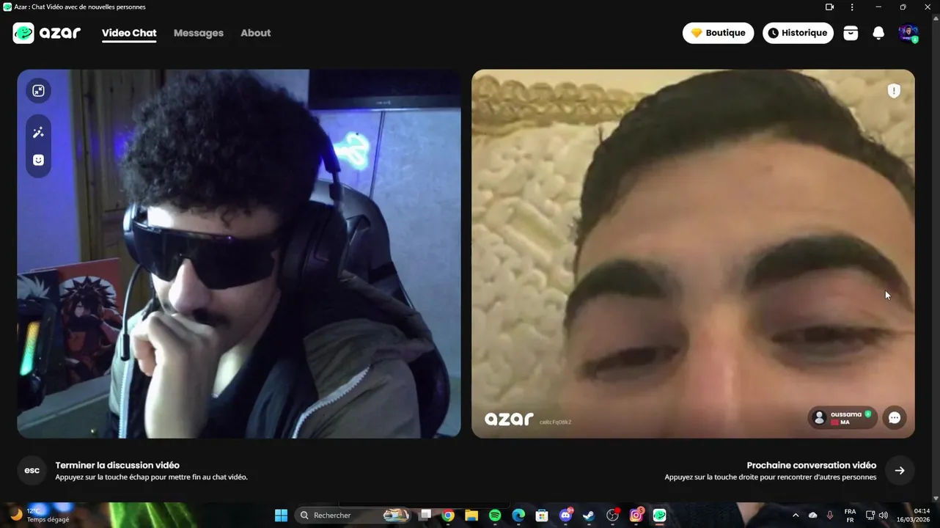Click the window camera icon in title bar
Viewport: 940px width, 528px height.
click(x=829, y=7)
